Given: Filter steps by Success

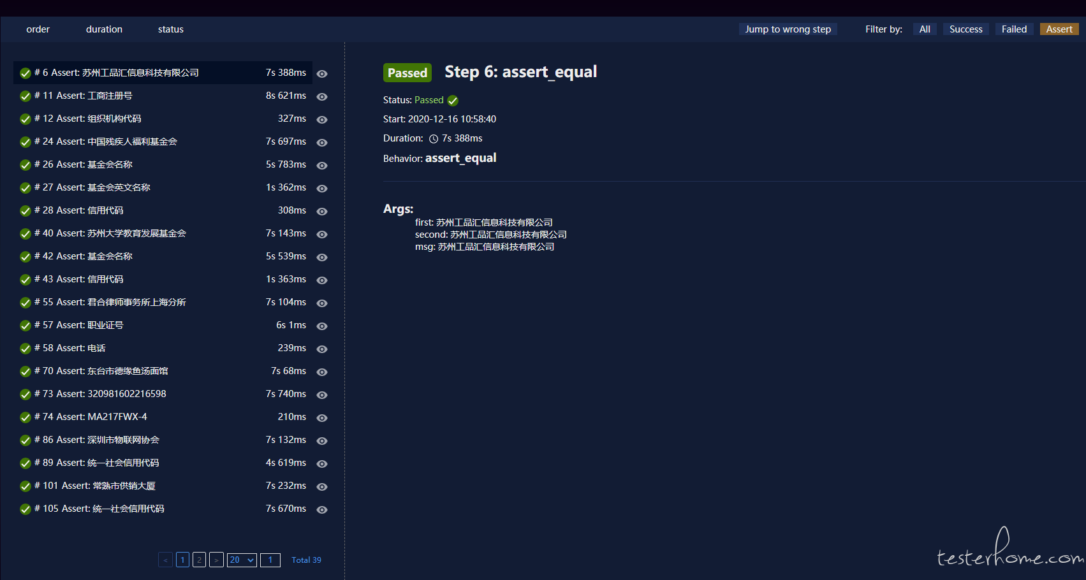Looking at the screenshot, I should click(x=965, y=29).
